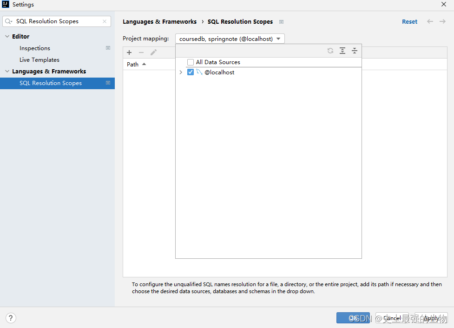Click the refresh data sources icon

[x=330, y=51]
